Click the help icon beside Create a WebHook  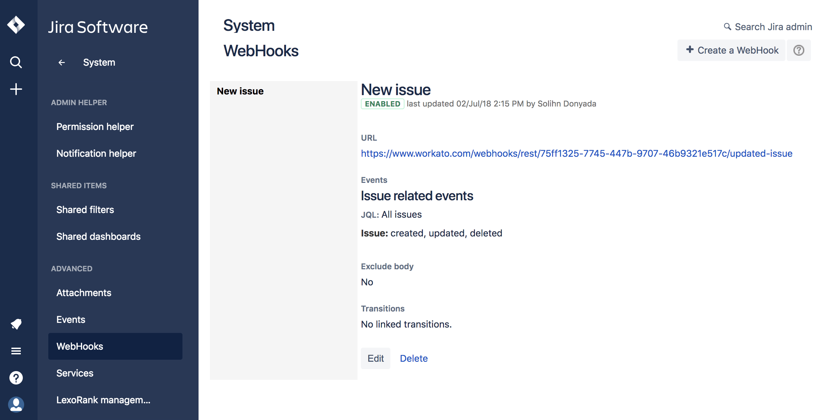coord(799,50)
